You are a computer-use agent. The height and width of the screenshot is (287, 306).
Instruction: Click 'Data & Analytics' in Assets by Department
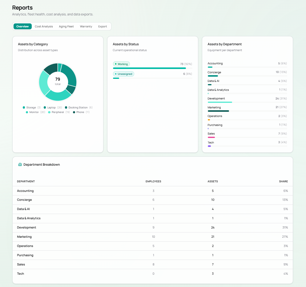[218, 90]
